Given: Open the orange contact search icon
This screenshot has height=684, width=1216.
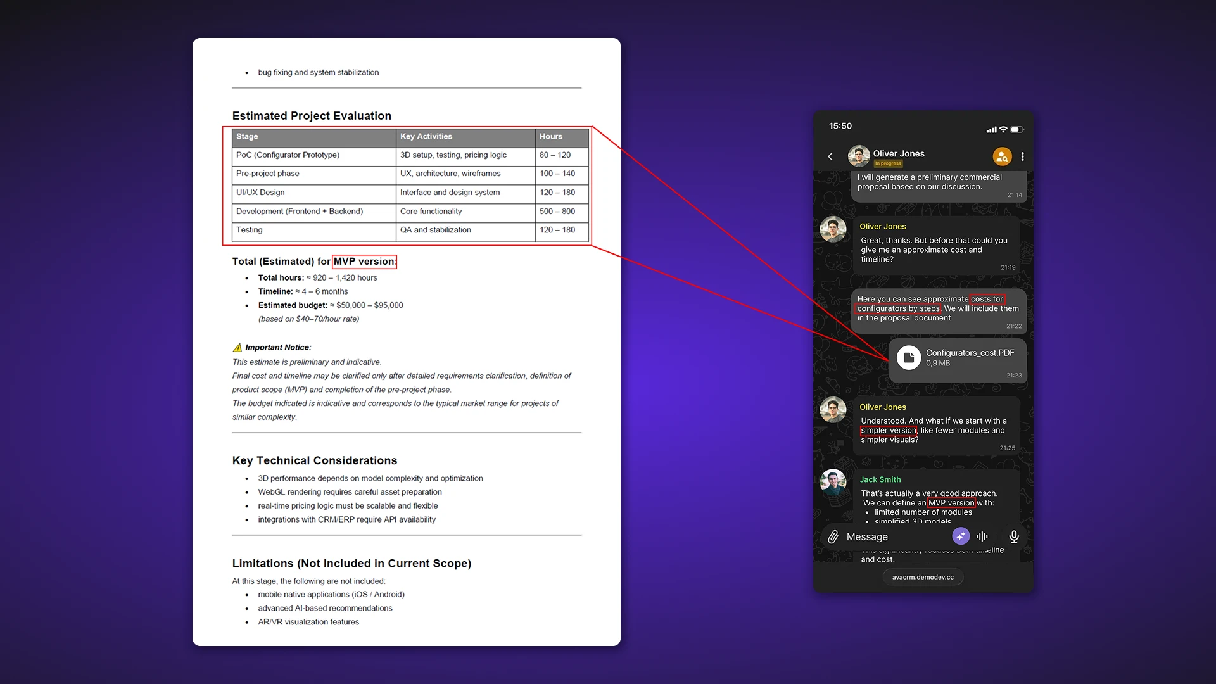Looking at the screenshot, I should coord(1002,156).
